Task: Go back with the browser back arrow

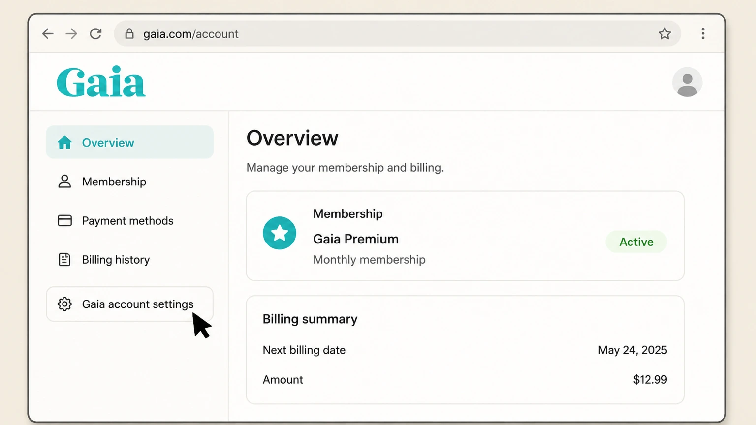Action: tap(48, 33)
